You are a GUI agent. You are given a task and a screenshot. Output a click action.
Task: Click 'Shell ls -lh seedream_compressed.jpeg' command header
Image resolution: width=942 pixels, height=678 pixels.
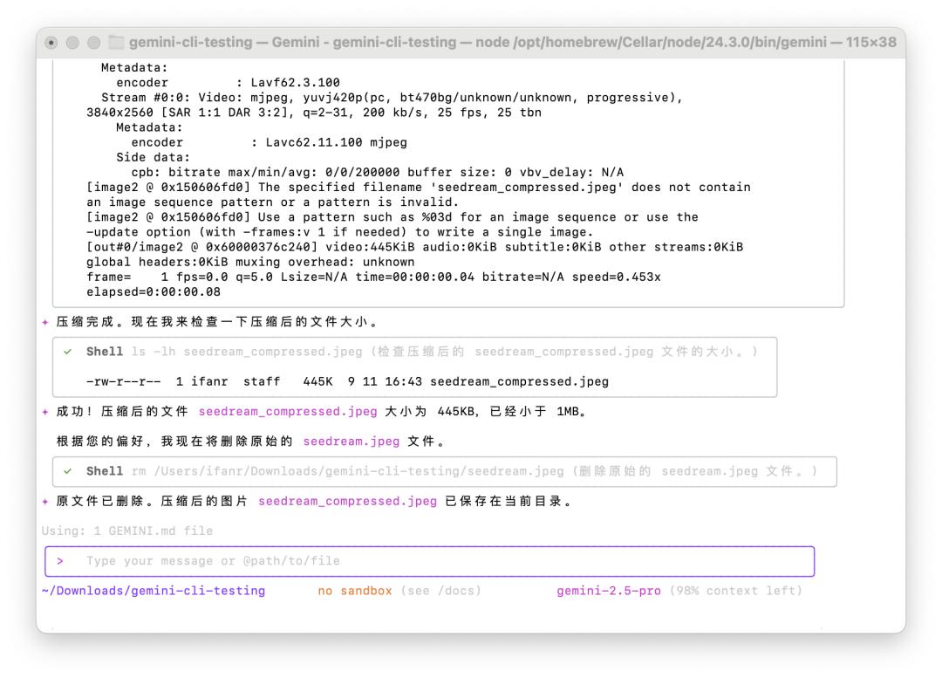422,352
